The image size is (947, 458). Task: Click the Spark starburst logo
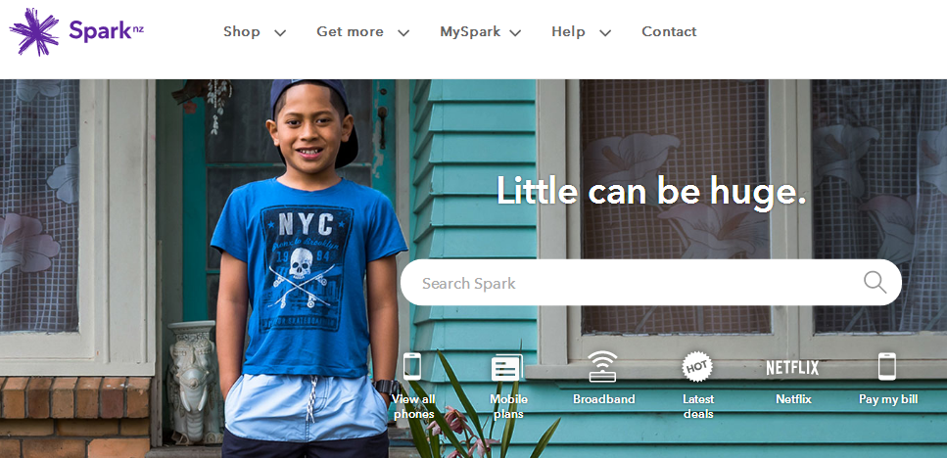coord(34,31)
